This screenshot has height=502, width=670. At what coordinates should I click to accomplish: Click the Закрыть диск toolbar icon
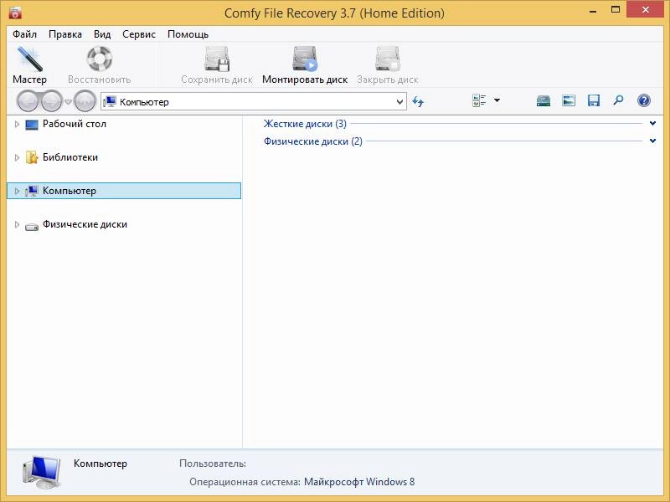388,59
